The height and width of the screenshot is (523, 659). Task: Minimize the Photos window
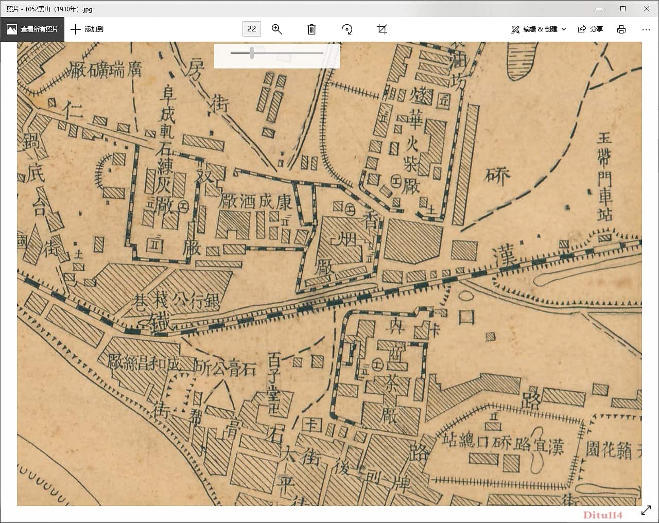click(x=599, y=9)
